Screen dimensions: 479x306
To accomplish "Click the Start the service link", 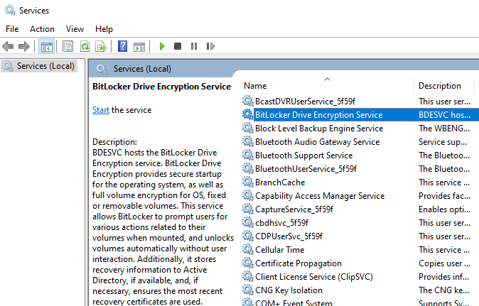I will [x=101, y=110].
